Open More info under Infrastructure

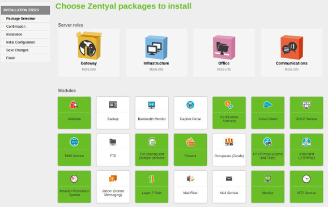pyautogui.click(x=156, y=69)
